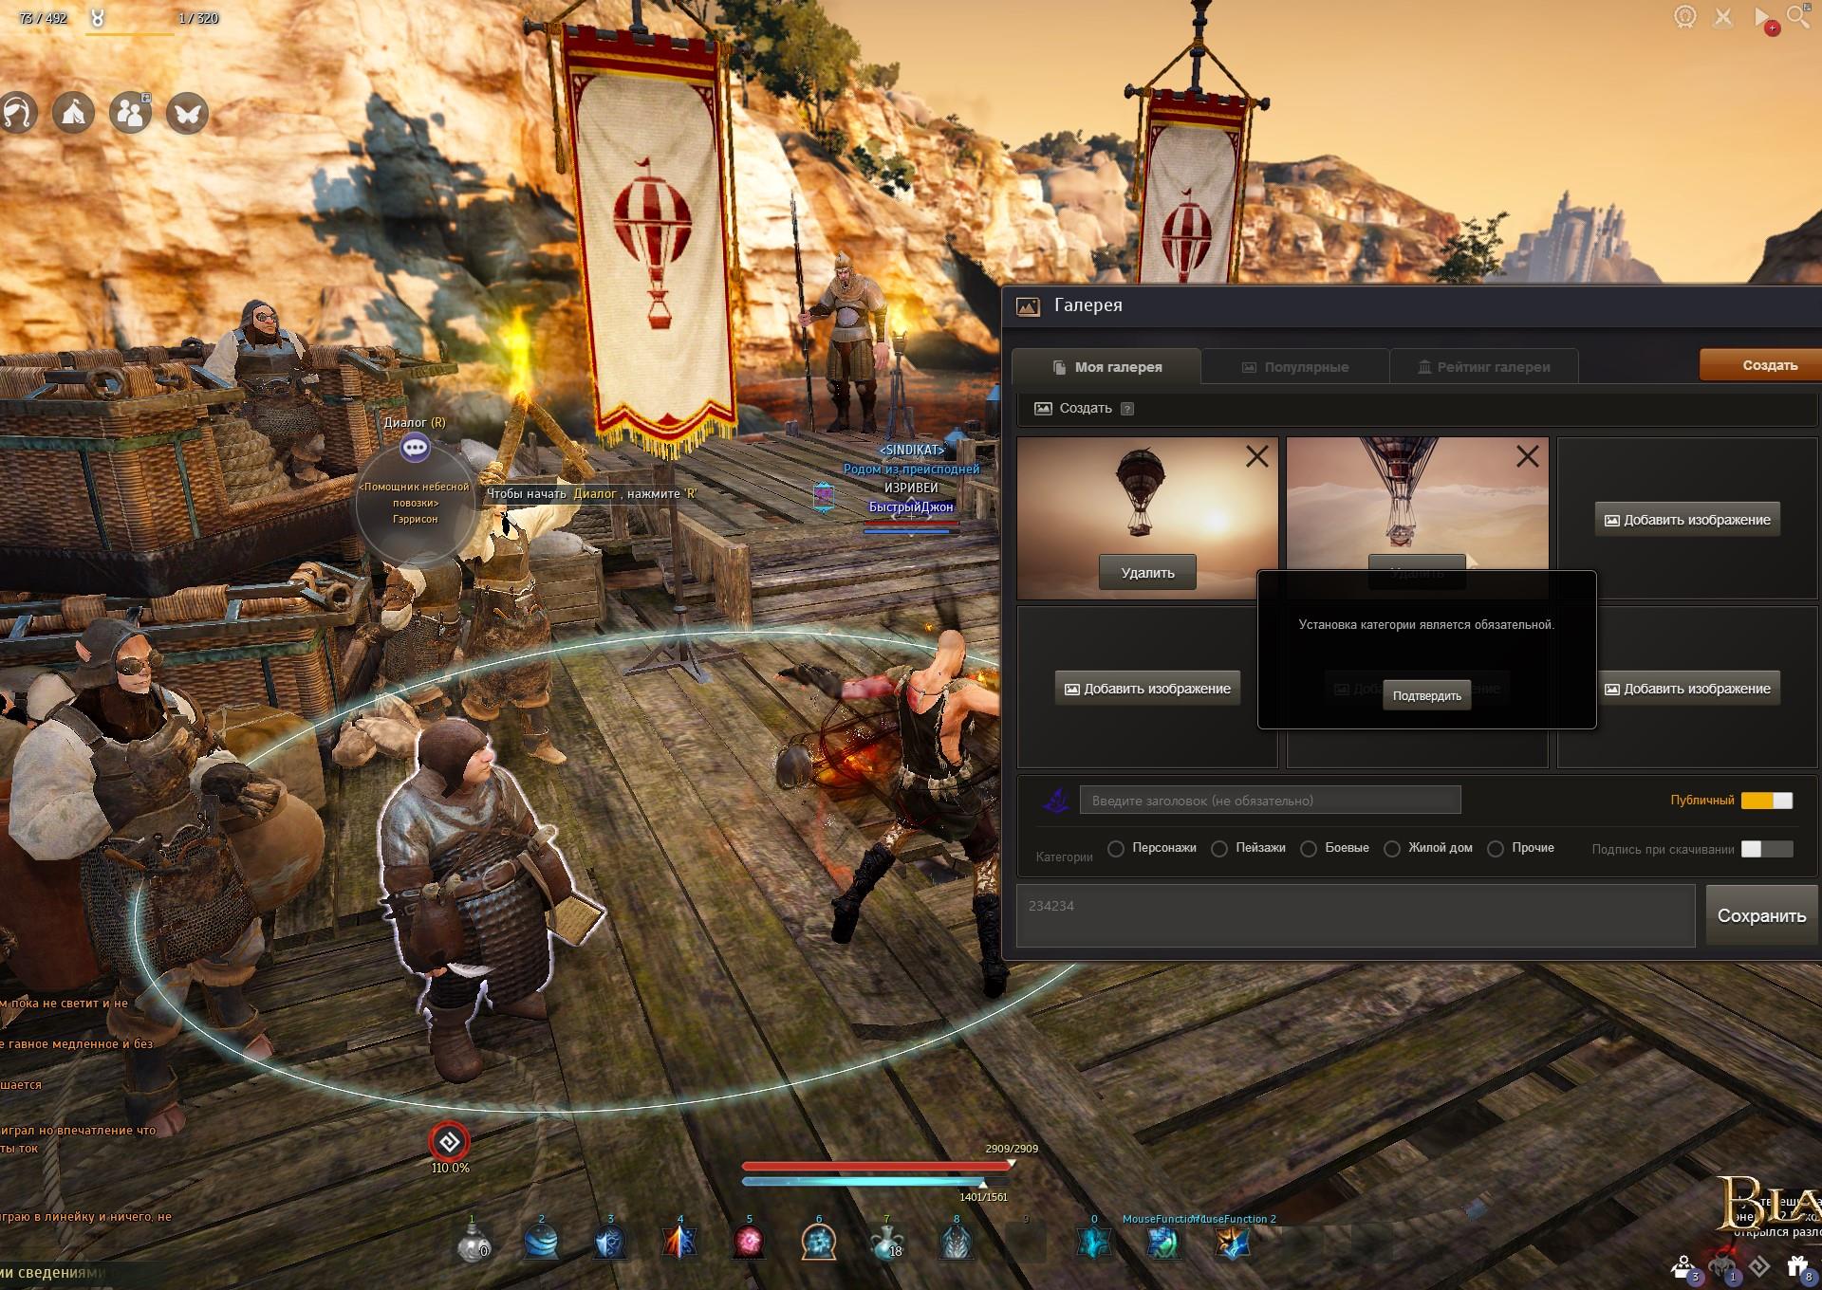The image size is (1822, 1290).
Task: Click the crossed swords icon at top-right
Action: (1723, 17)
